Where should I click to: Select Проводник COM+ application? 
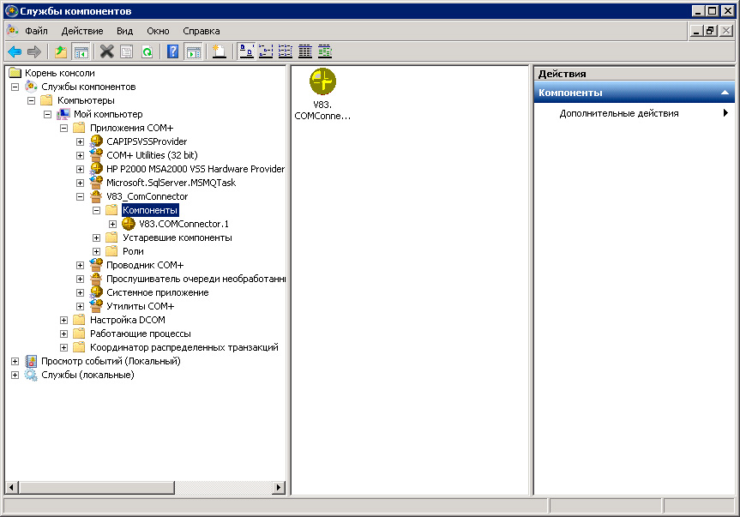click(145, 265)
